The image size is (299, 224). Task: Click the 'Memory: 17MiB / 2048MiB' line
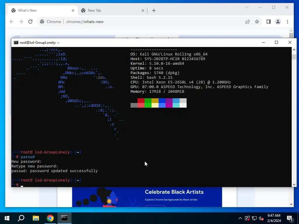click(x=157, y=91)
